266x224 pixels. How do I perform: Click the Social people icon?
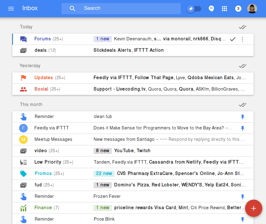click(23, 89)
